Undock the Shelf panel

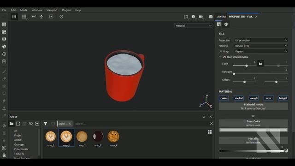pos(204,117)
